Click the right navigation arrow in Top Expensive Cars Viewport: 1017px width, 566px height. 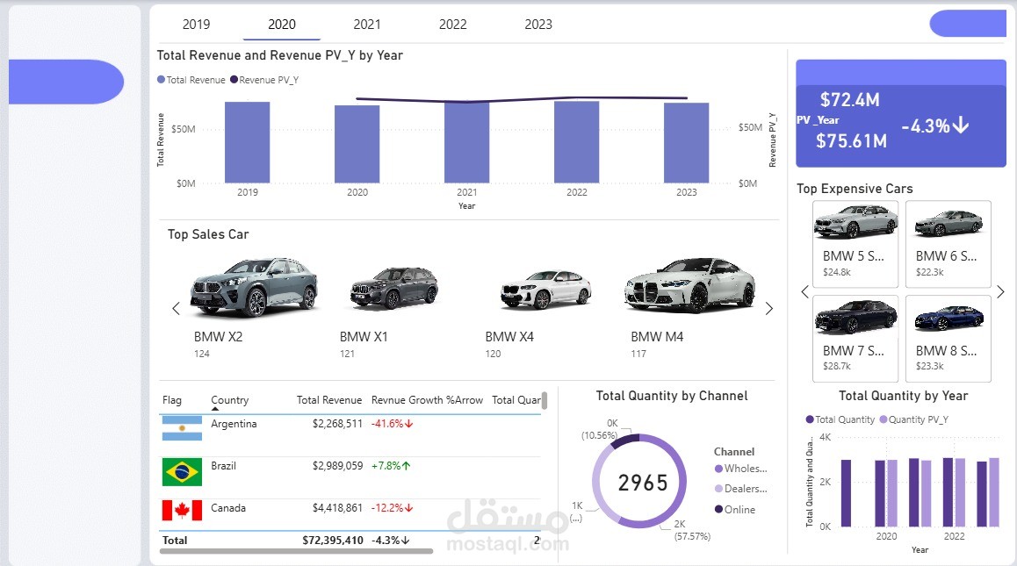1000,292
